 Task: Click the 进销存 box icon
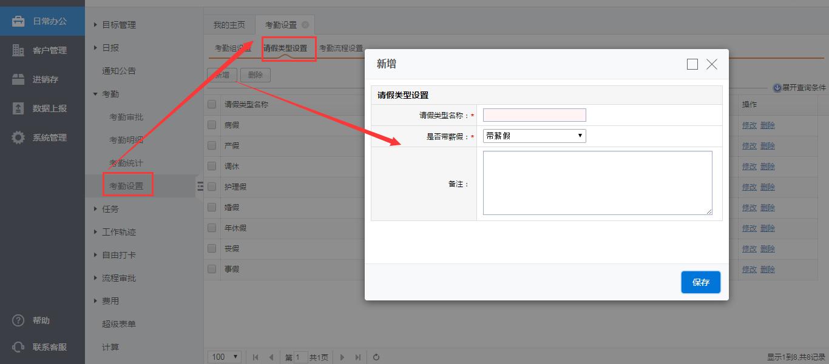point(18,79)
